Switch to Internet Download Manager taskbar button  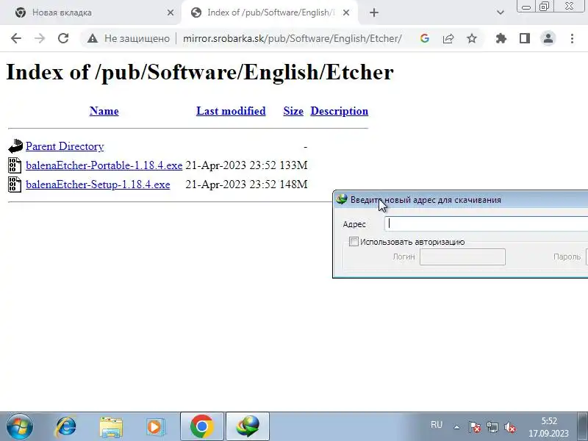(x=248, y=427)
